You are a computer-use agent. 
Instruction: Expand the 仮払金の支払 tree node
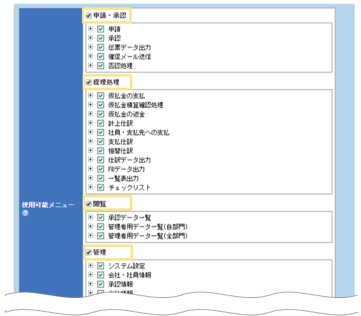tap(91, 95)
